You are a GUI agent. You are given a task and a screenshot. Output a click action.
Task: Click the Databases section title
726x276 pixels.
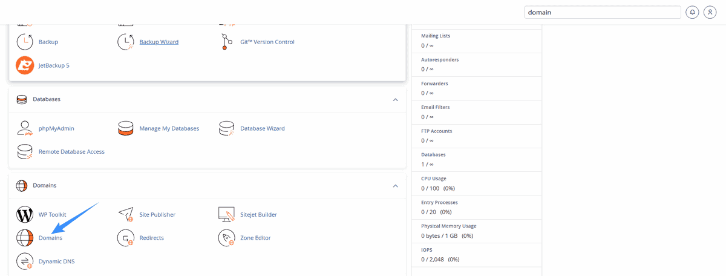(47, 99)
